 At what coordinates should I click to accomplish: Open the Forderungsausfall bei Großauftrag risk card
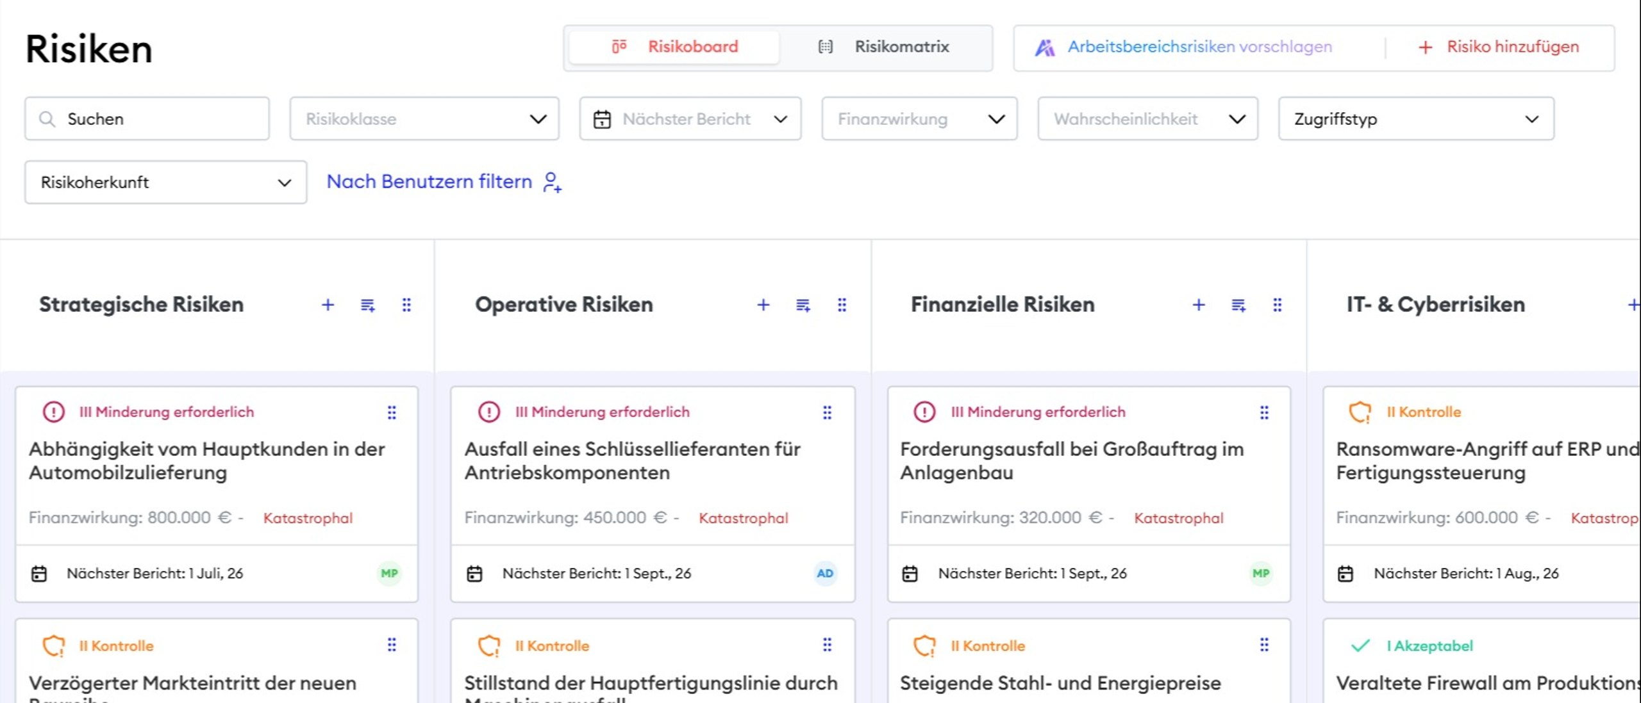coord(1088,494)
